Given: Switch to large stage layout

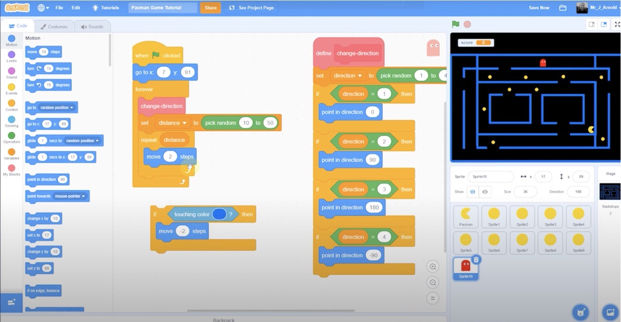Looking at the screenshot, I should tap(604, 24).
